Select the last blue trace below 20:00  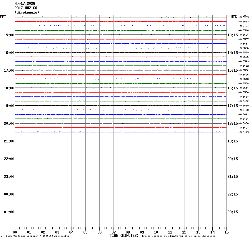pyautogui.click(x=121, y=132)
